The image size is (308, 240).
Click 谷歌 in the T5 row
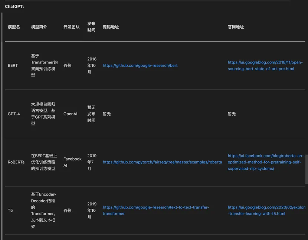pos(68,211)
